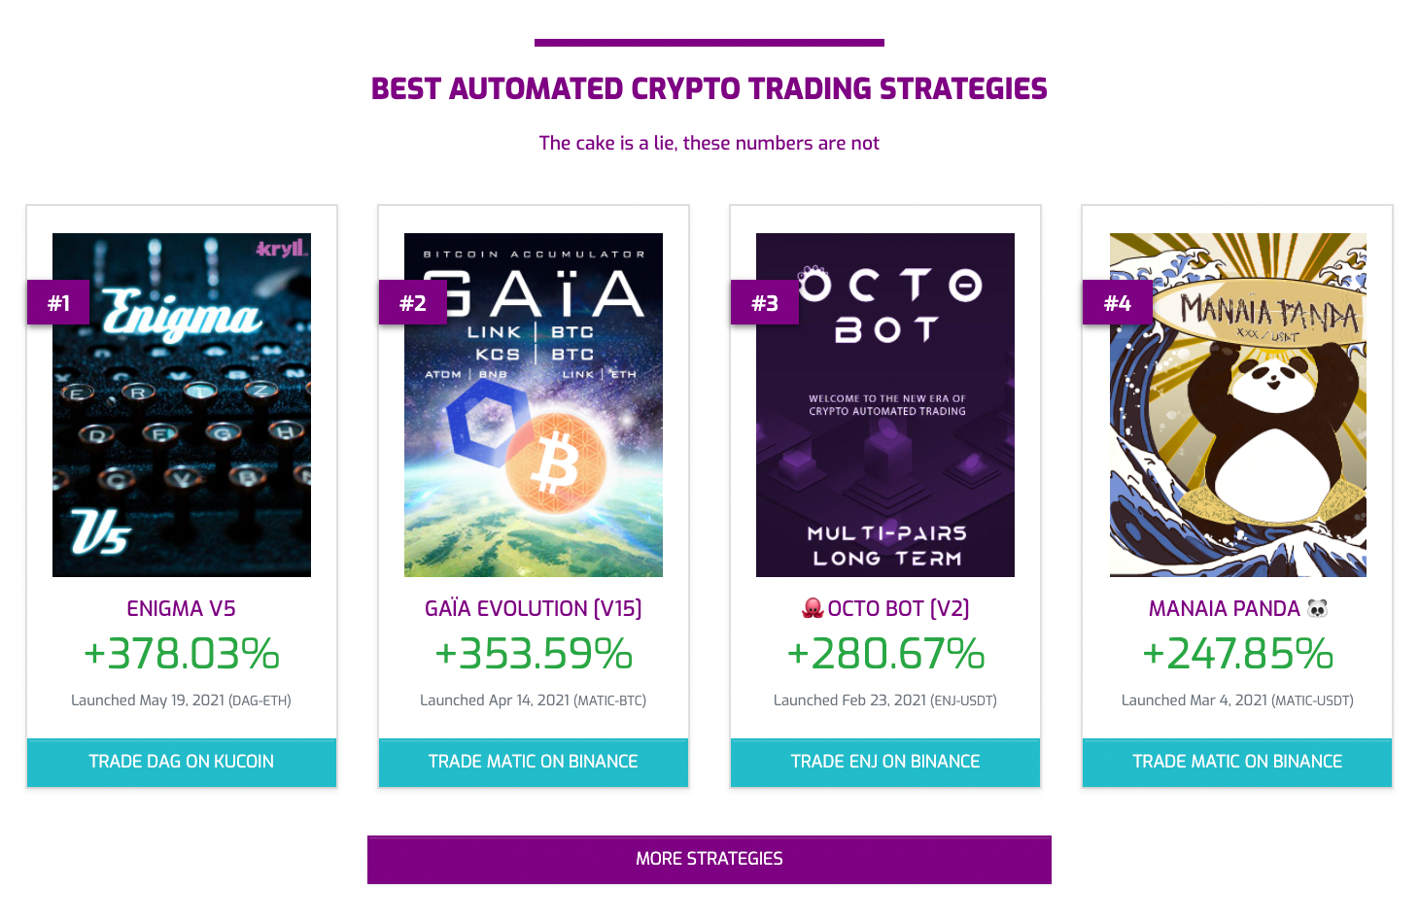Click the #1 rank badge
The height and width of the screenshot is (921, 1419).
pyautogui.click(x=58, y=302)
